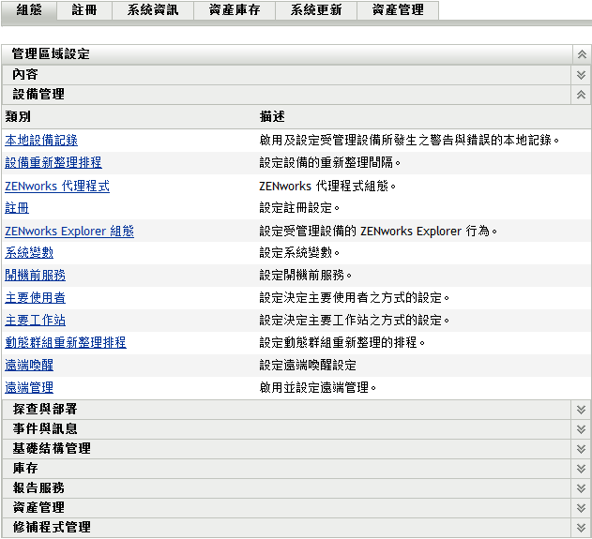
Task: Click the 內容 section title
Action: tap(25, 74)
